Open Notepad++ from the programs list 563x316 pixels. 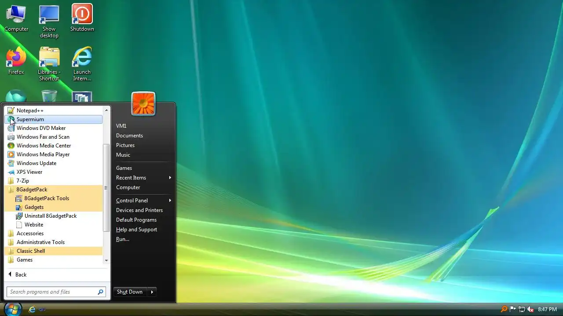click(x=53, y=111)
